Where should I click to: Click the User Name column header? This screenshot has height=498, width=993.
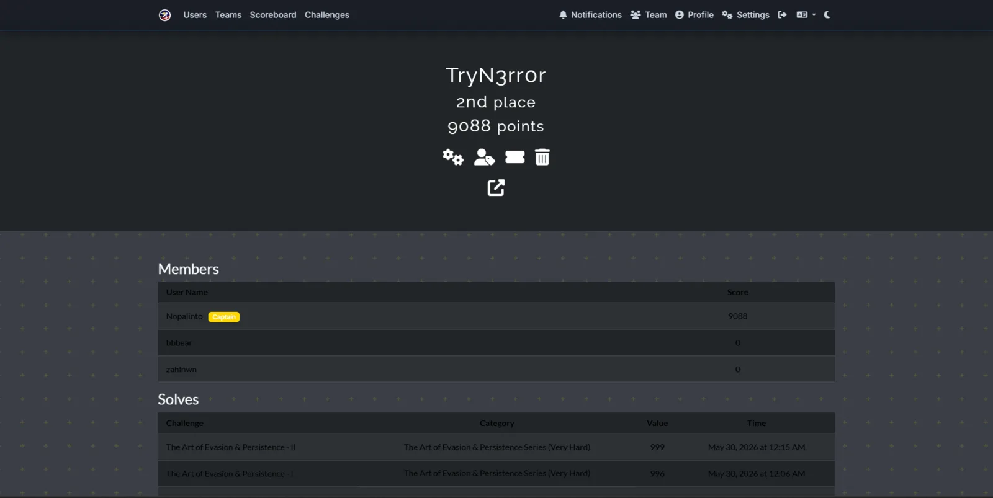pyautogui.click(x=187, y=292)
